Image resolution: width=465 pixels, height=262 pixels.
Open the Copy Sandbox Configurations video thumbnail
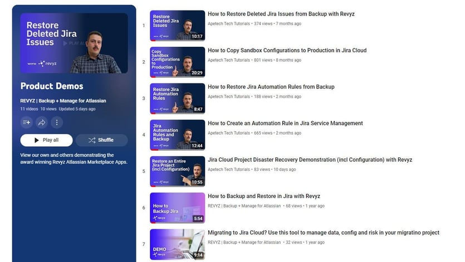[177, 62]
